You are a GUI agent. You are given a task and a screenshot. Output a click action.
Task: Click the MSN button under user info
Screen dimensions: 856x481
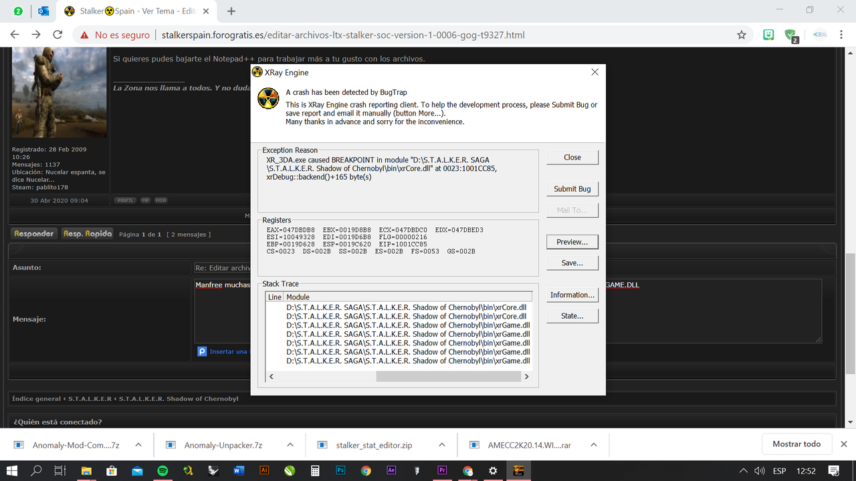[x=161, y=200]
